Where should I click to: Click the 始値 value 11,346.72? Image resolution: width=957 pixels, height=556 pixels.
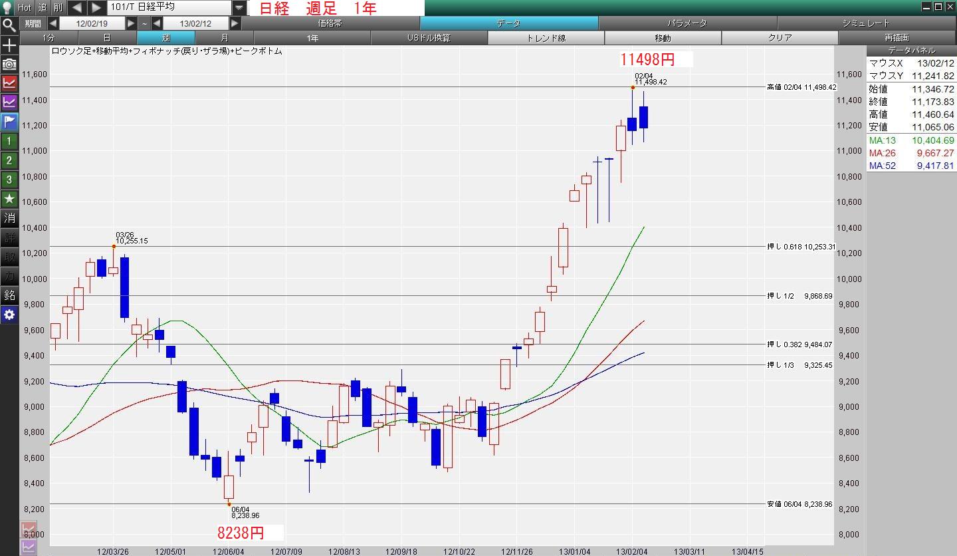pyautogui.click(x=932, y=89)
